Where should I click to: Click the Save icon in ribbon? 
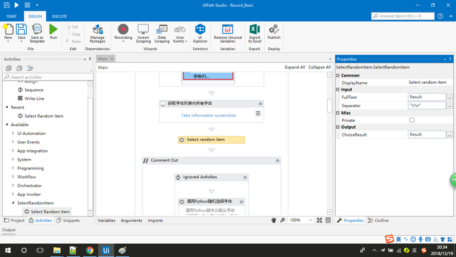(21, 30)
